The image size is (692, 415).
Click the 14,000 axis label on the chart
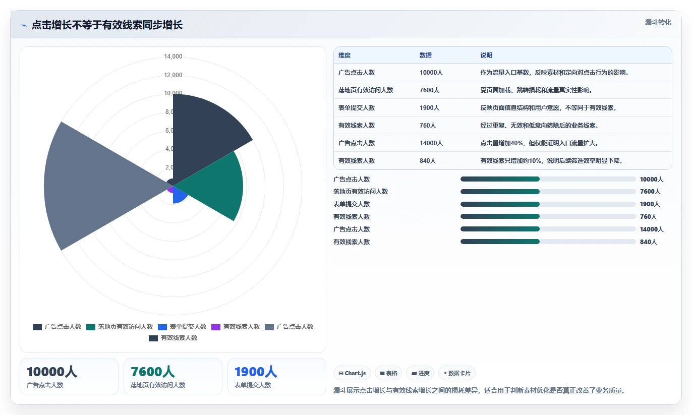pyautogui.click(x=173, y=56)
